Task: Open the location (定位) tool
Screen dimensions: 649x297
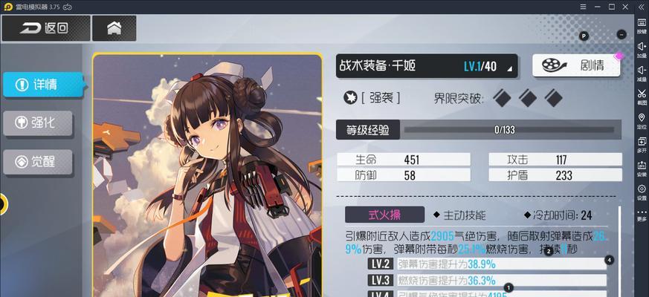Action: pos(642,121)
